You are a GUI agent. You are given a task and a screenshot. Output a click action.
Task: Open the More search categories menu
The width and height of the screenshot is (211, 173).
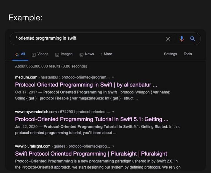106,54
